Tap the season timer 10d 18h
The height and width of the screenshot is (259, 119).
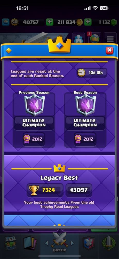click(x=92, y=73)
